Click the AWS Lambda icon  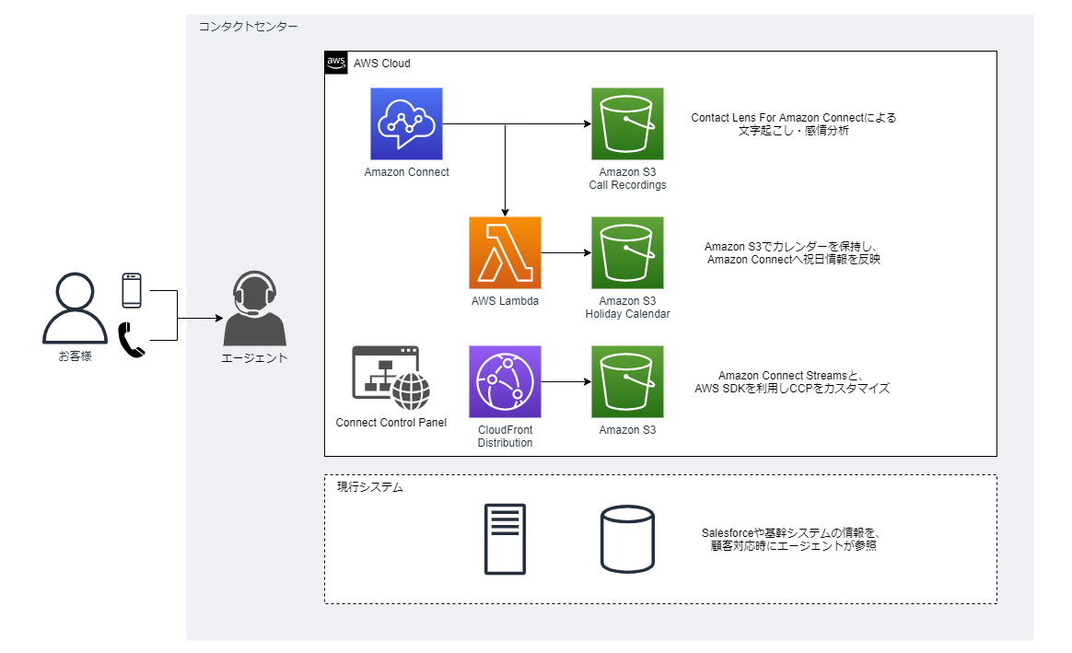click(x=505, y=252)
